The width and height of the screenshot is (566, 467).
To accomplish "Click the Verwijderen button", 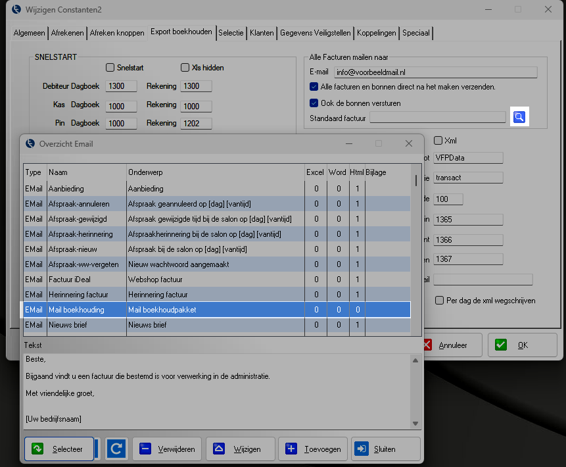I will coord(167,449).
